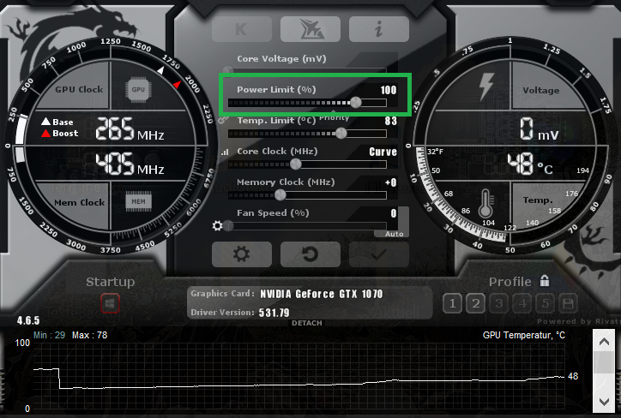Screen dimensions: 621x418
Task: Toggle the Startup Windows logo button
Action: (110, 303)
